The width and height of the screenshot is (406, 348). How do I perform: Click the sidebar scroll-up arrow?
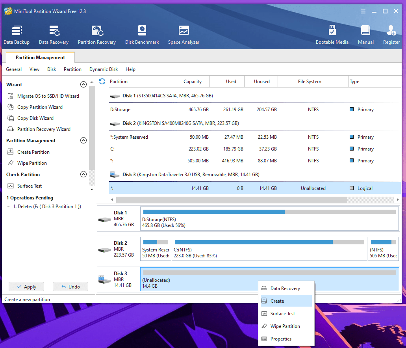click(x=92, y=82)
